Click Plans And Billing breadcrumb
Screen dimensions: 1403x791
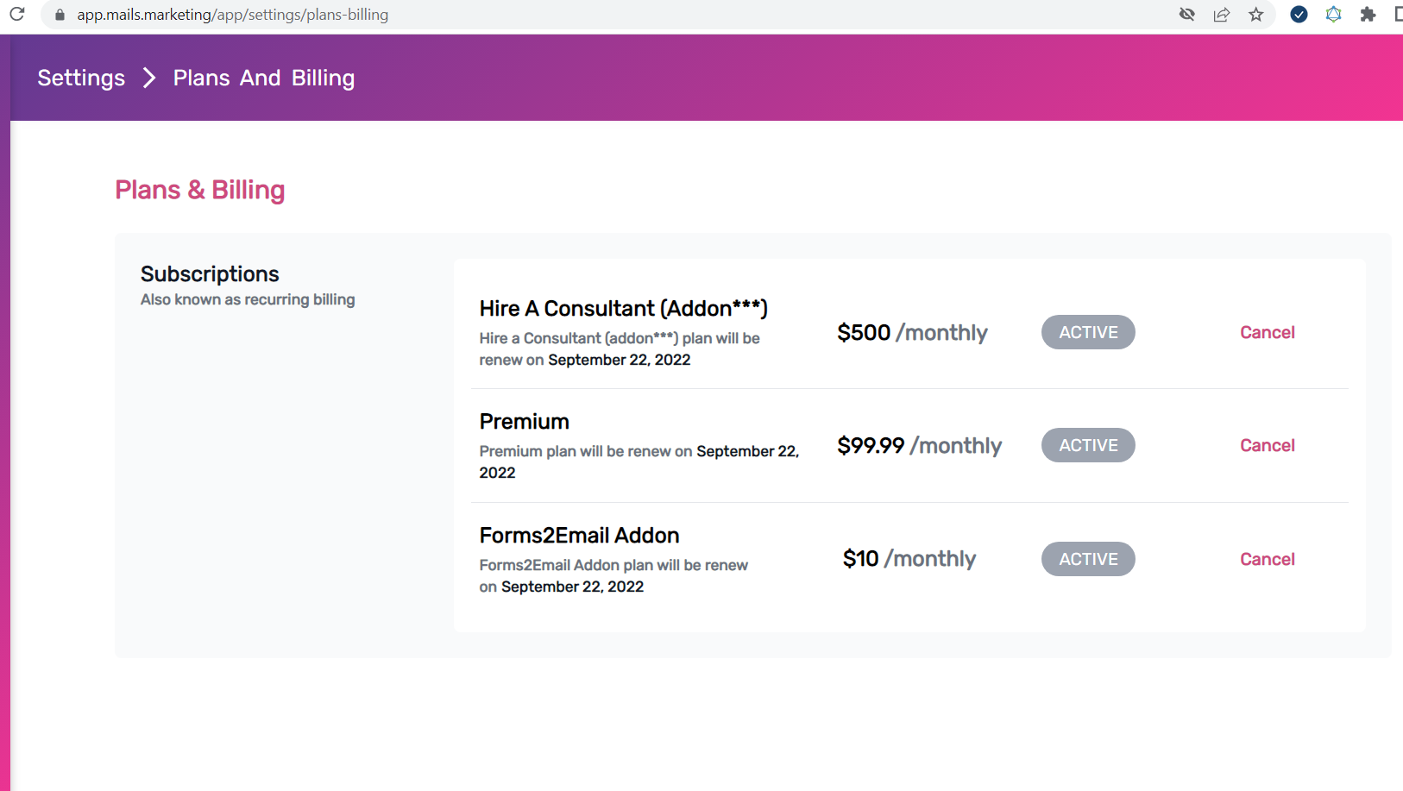(264, 78)
